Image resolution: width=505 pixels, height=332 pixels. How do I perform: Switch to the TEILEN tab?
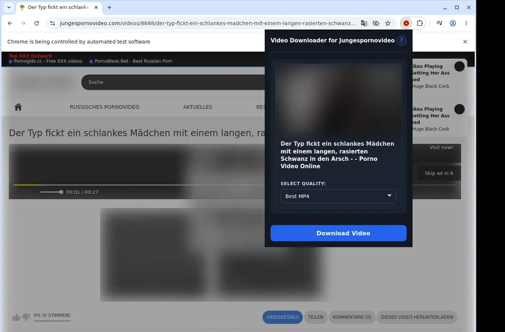point(316,317)
